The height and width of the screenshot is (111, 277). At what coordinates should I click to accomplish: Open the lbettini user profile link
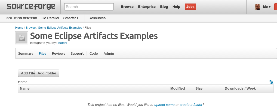[62, 43]
